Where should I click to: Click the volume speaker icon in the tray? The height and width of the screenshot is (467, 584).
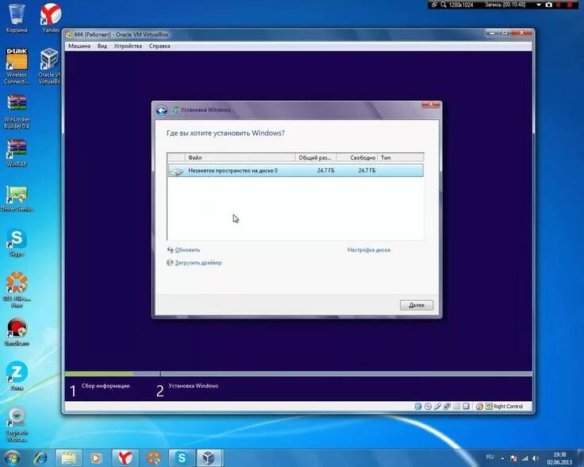tap(536, 458)
